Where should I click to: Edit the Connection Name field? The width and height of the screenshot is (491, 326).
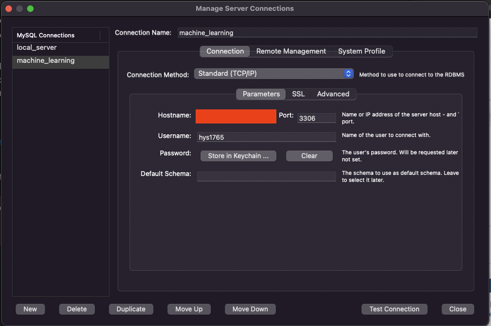point(327,33)
